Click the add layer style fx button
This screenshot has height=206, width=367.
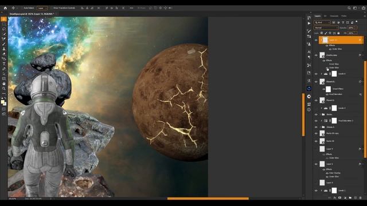coord(335,198)
